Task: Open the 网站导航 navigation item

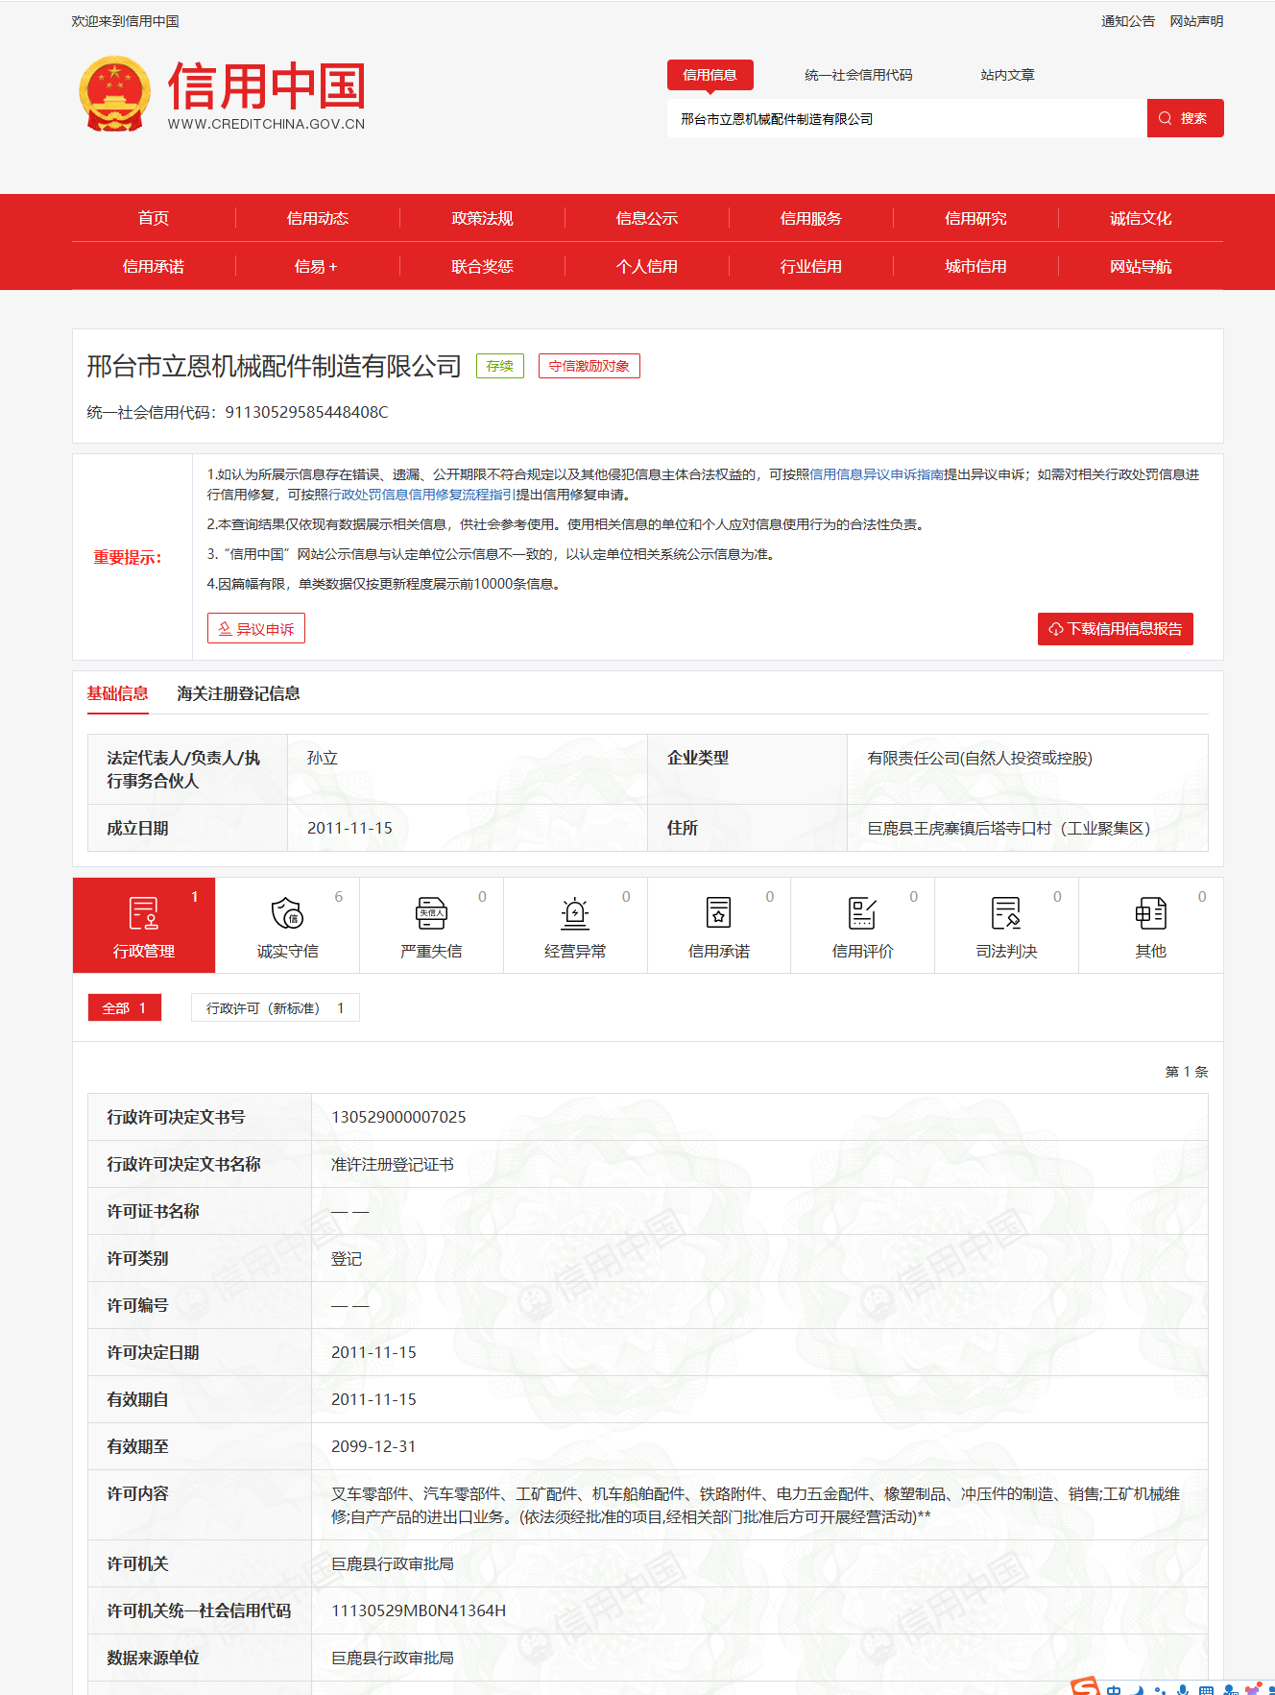Action: coord(1141,266)
